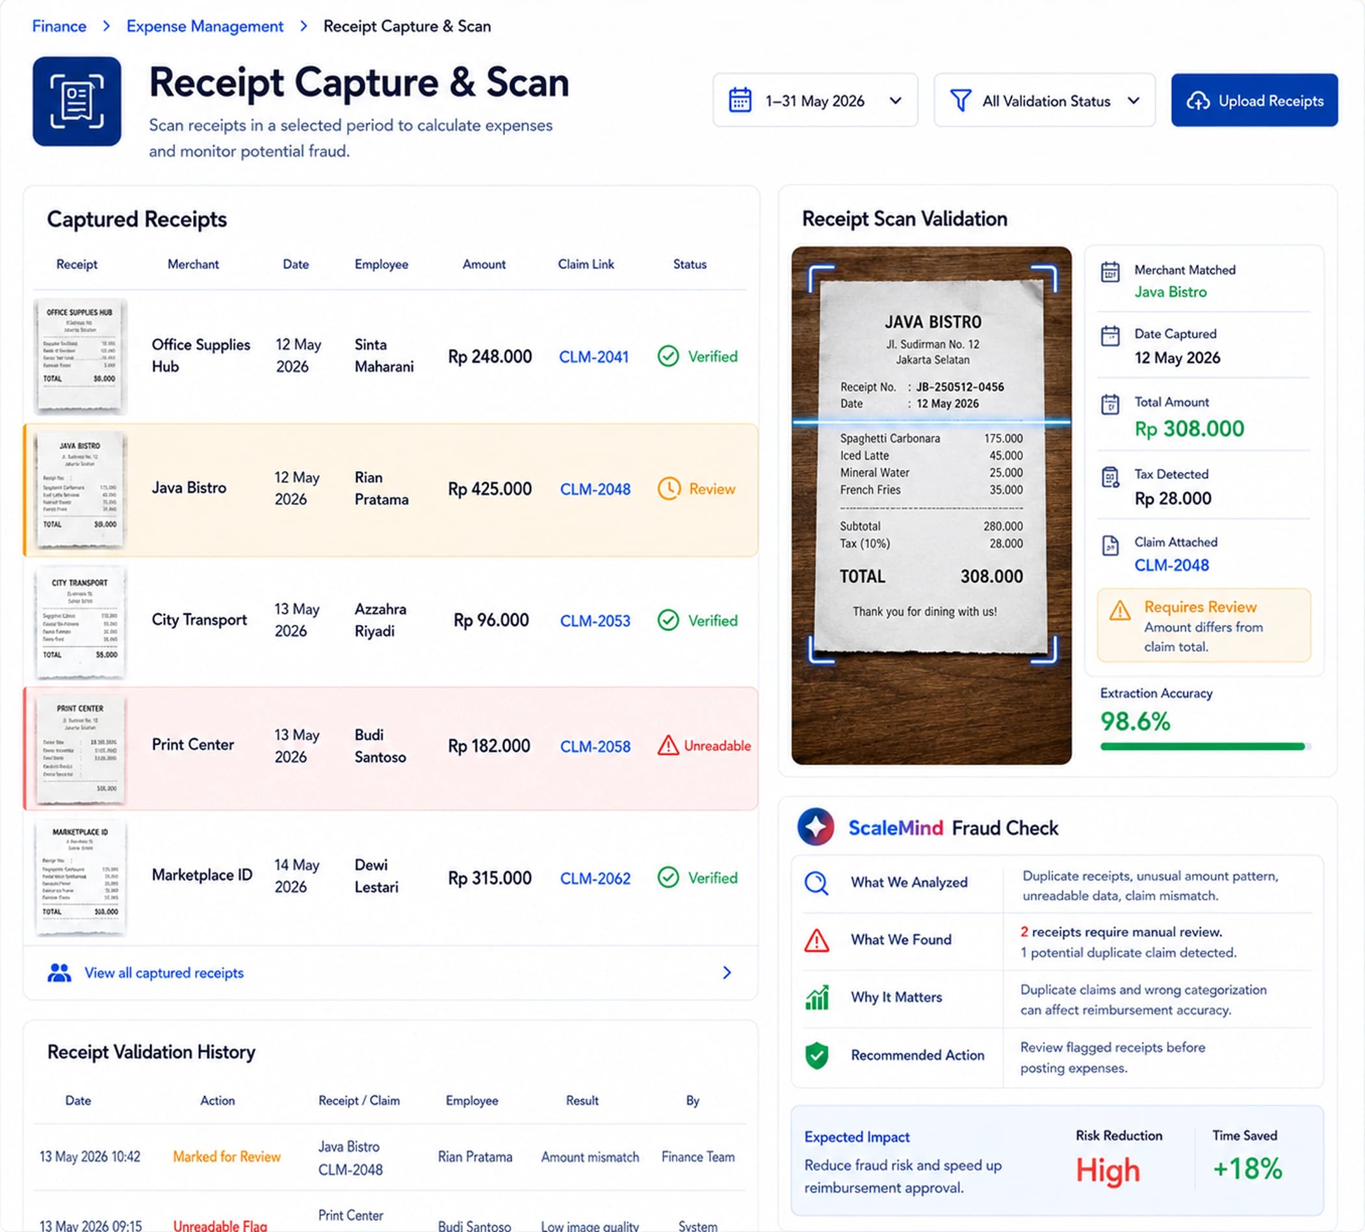Click the Extraction Accuracy progress bar
The image size is (1365, 1232).
click(1205, 747)
